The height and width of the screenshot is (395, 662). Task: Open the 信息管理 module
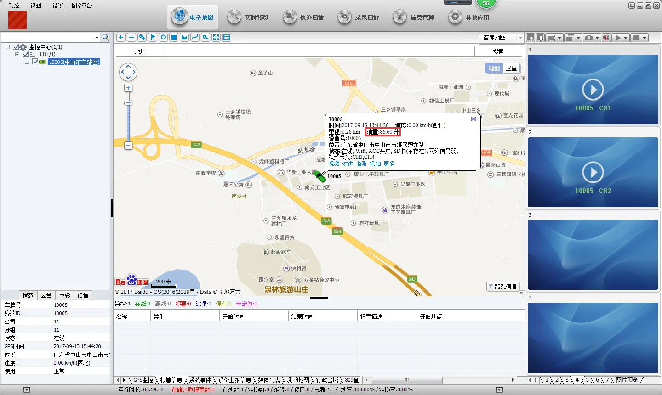(x=413, y=17)
